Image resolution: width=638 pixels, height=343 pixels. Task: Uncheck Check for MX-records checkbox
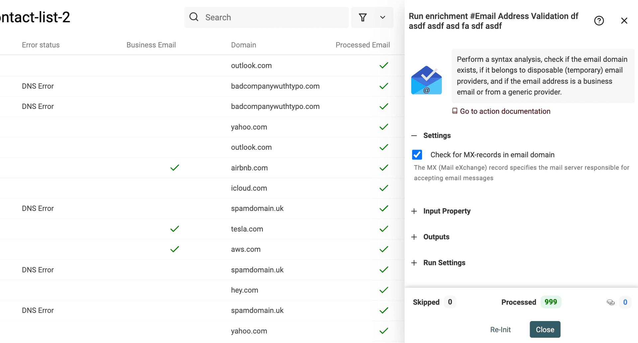pos(417,155)
